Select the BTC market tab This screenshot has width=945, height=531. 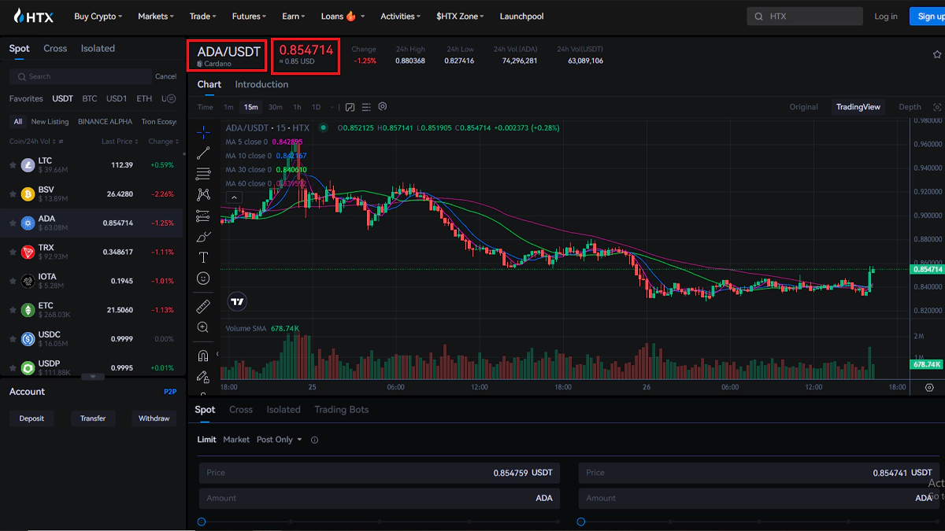[x=90, y=98]
